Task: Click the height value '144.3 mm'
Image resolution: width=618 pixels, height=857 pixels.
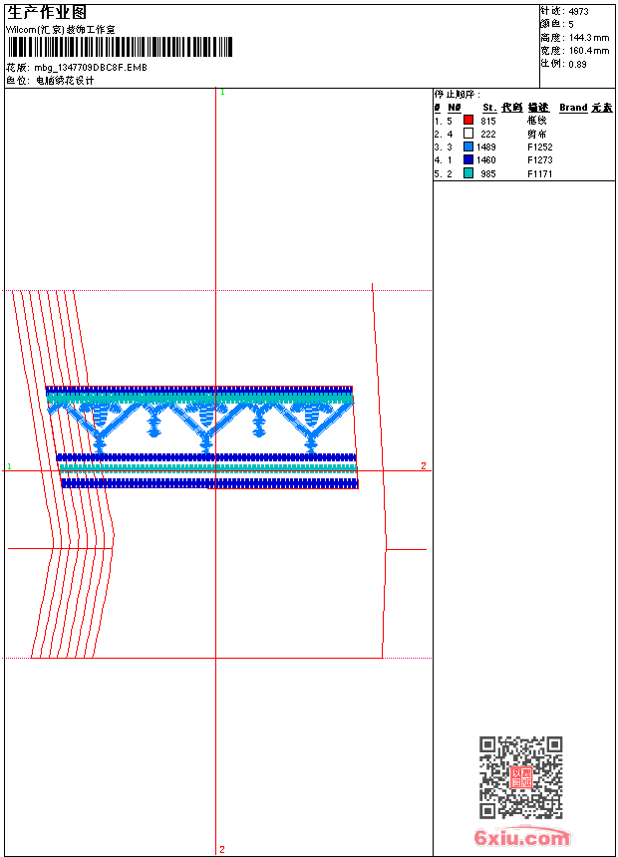Action: (589, 38)
